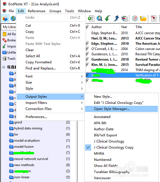Click the Online Search Mode globe icon

(13, 18)
